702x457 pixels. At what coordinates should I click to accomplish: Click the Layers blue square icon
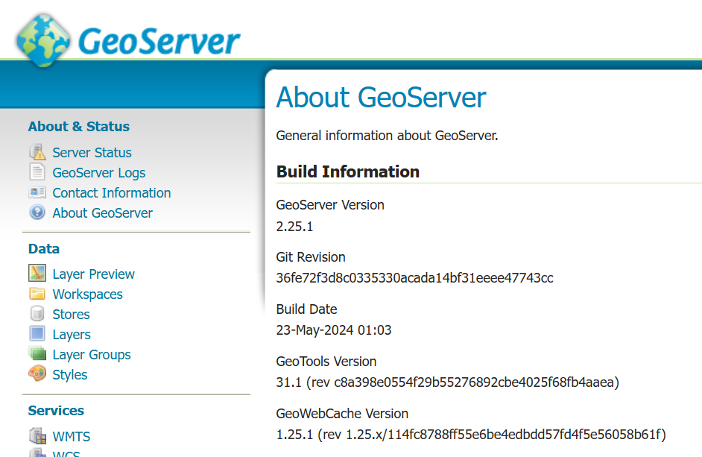37,335
